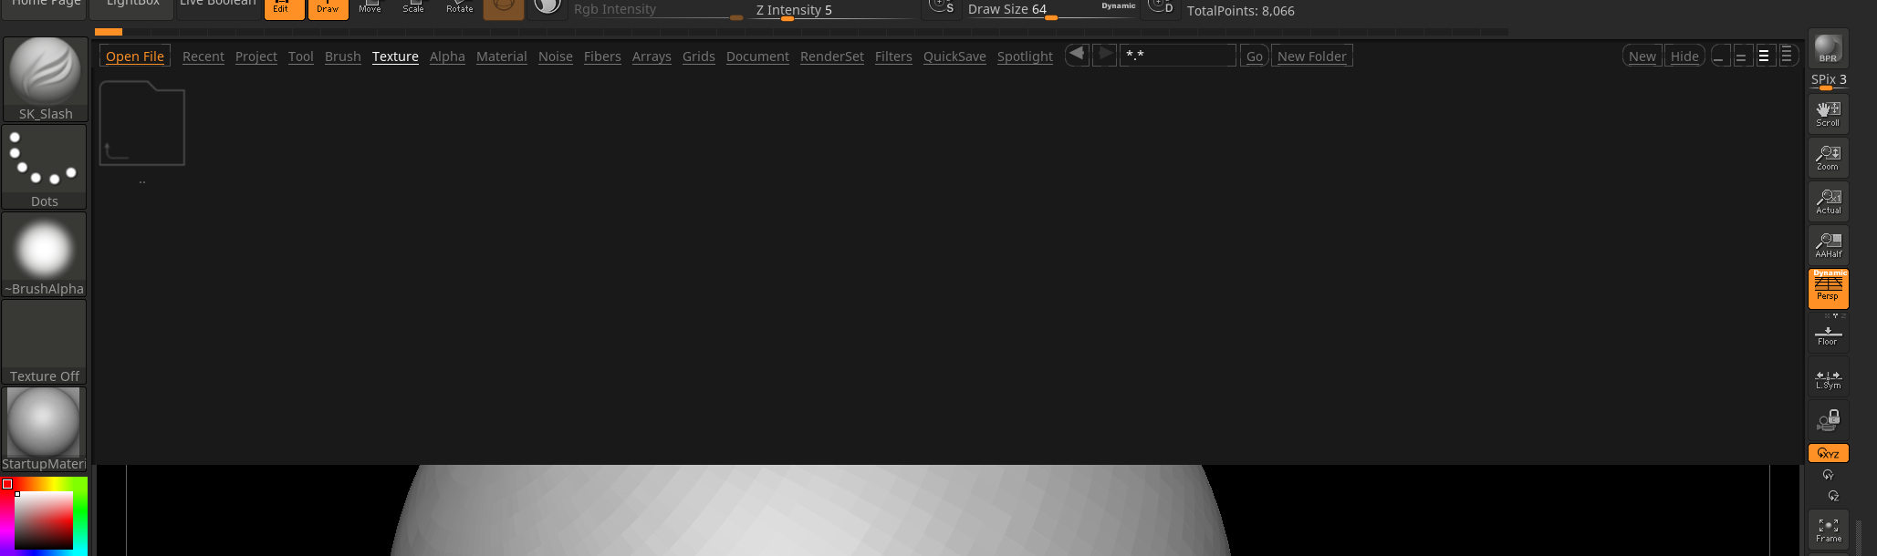The image size is (1877, 556).
Task: Toggle the Floor grid
Action: click(1828, 335)
